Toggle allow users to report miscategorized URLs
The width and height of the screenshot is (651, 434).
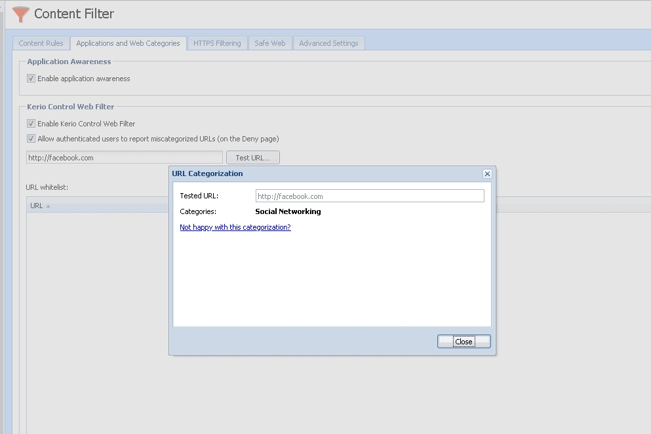[31, 139]
